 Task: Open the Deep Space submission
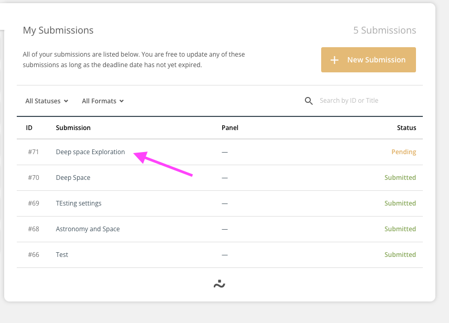(73, 177)
